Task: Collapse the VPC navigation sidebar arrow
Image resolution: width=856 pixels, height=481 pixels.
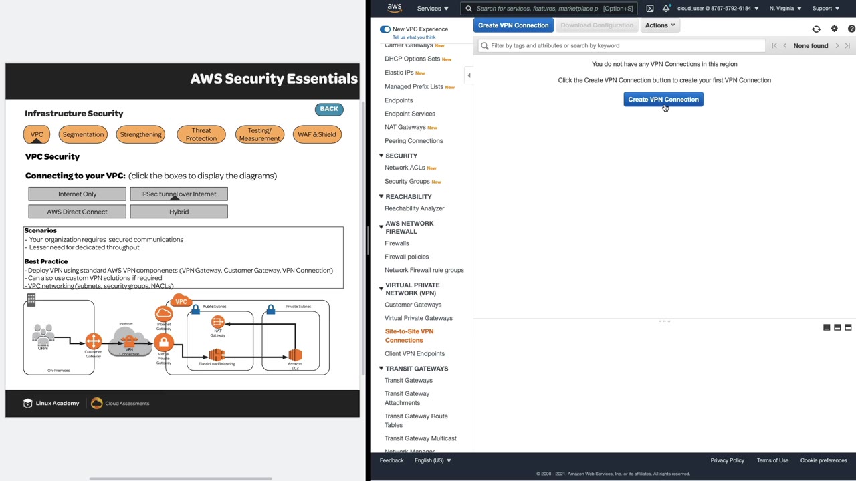Action: [469, 75]
